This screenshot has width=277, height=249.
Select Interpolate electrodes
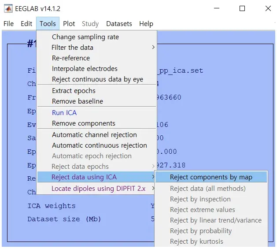pos(85,69)
